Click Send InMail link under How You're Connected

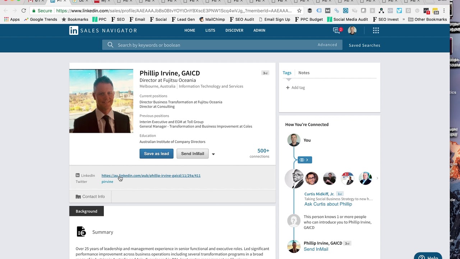(316, 249)
